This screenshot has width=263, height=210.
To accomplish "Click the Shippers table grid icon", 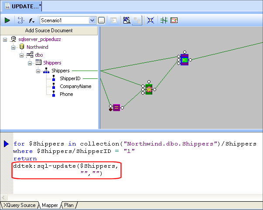I will tap(38, 62).
